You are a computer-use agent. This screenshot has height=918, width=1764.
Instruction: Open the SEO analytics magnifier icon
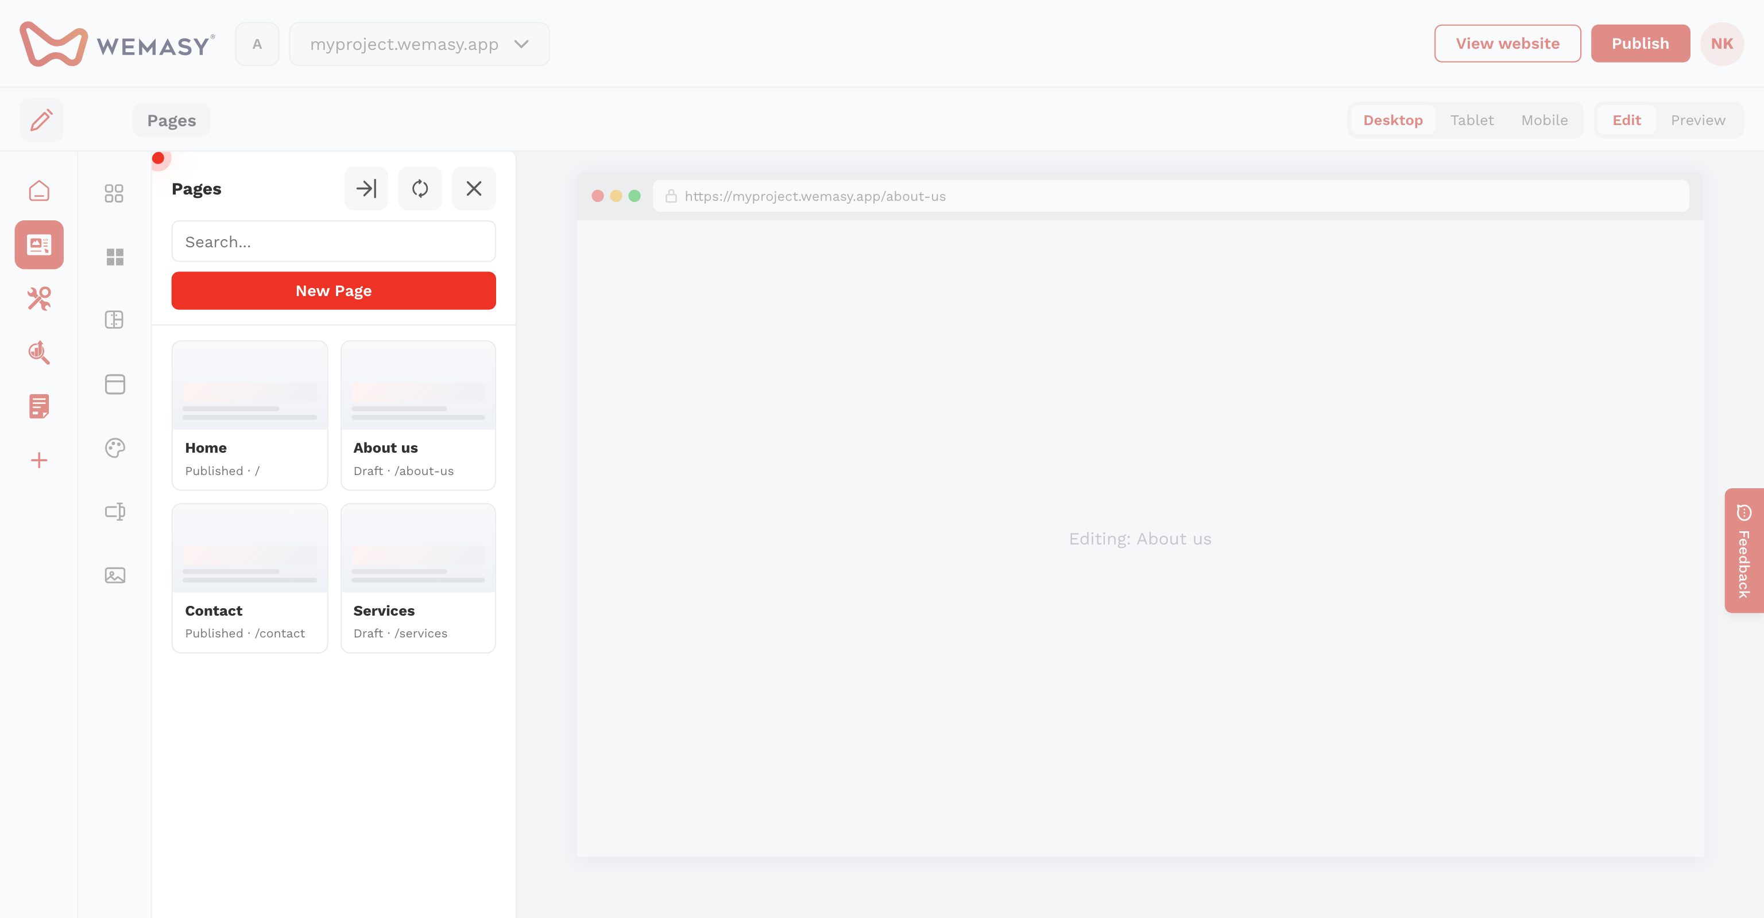click(39, 352)
